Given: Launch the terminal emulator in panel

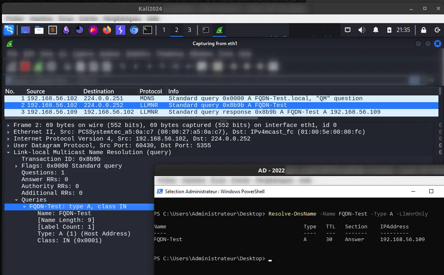Looking at the screenshot, I should 148,30.
